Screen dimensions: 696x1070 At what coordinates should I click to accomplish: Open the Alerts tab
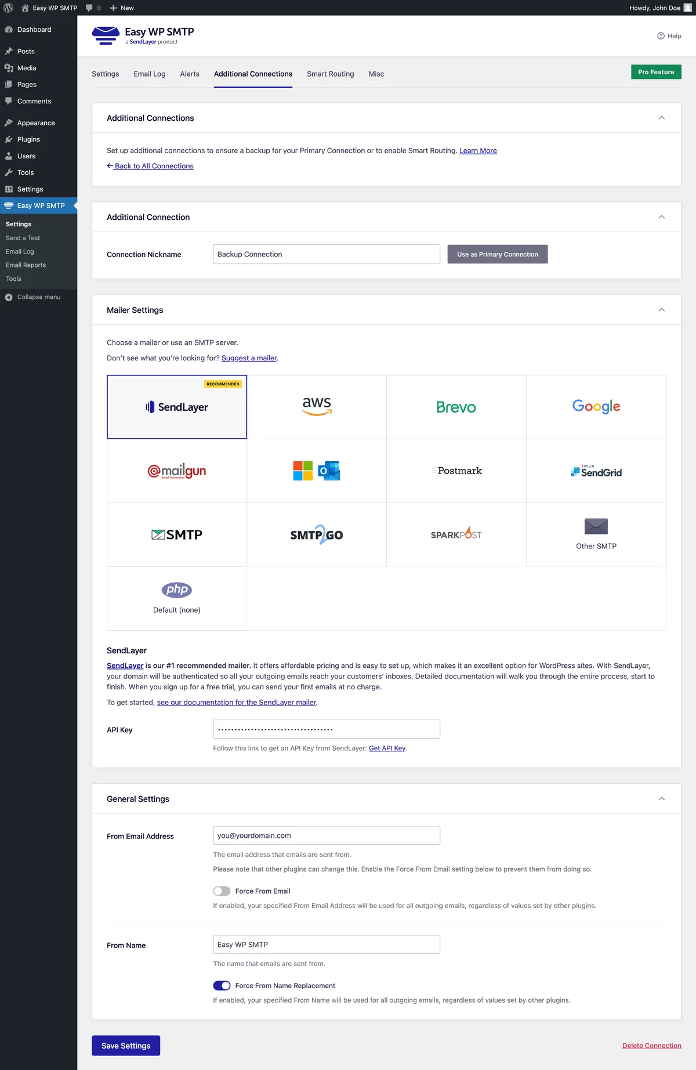[190, 74]
